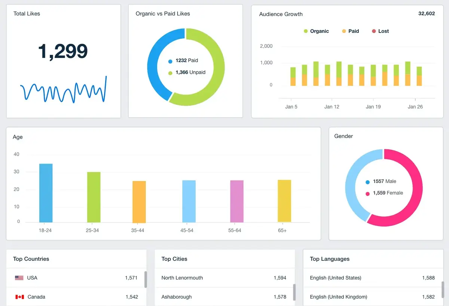Click the 1,542 value for Canada
Viewport: 449px width, 306px height.
132,297
